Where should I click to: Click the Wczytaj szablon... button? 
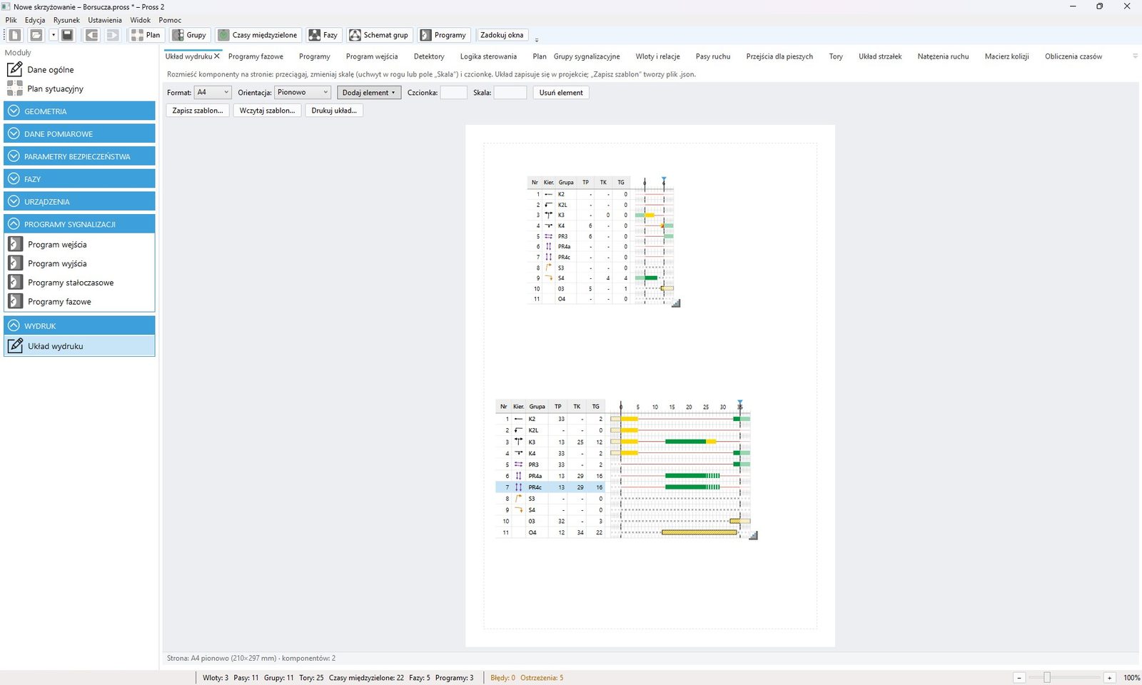point(267,111)
